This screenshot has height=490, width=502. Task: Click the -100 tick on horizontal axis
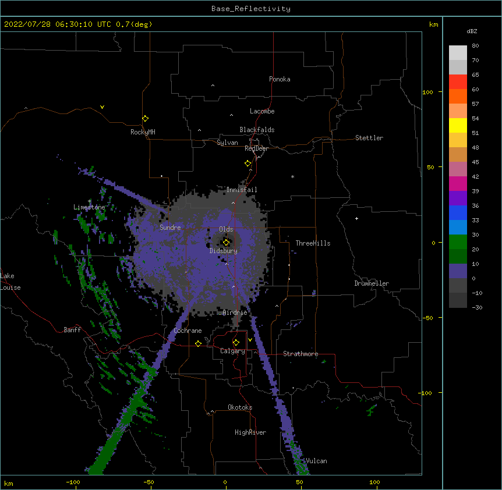pos(73,482)
